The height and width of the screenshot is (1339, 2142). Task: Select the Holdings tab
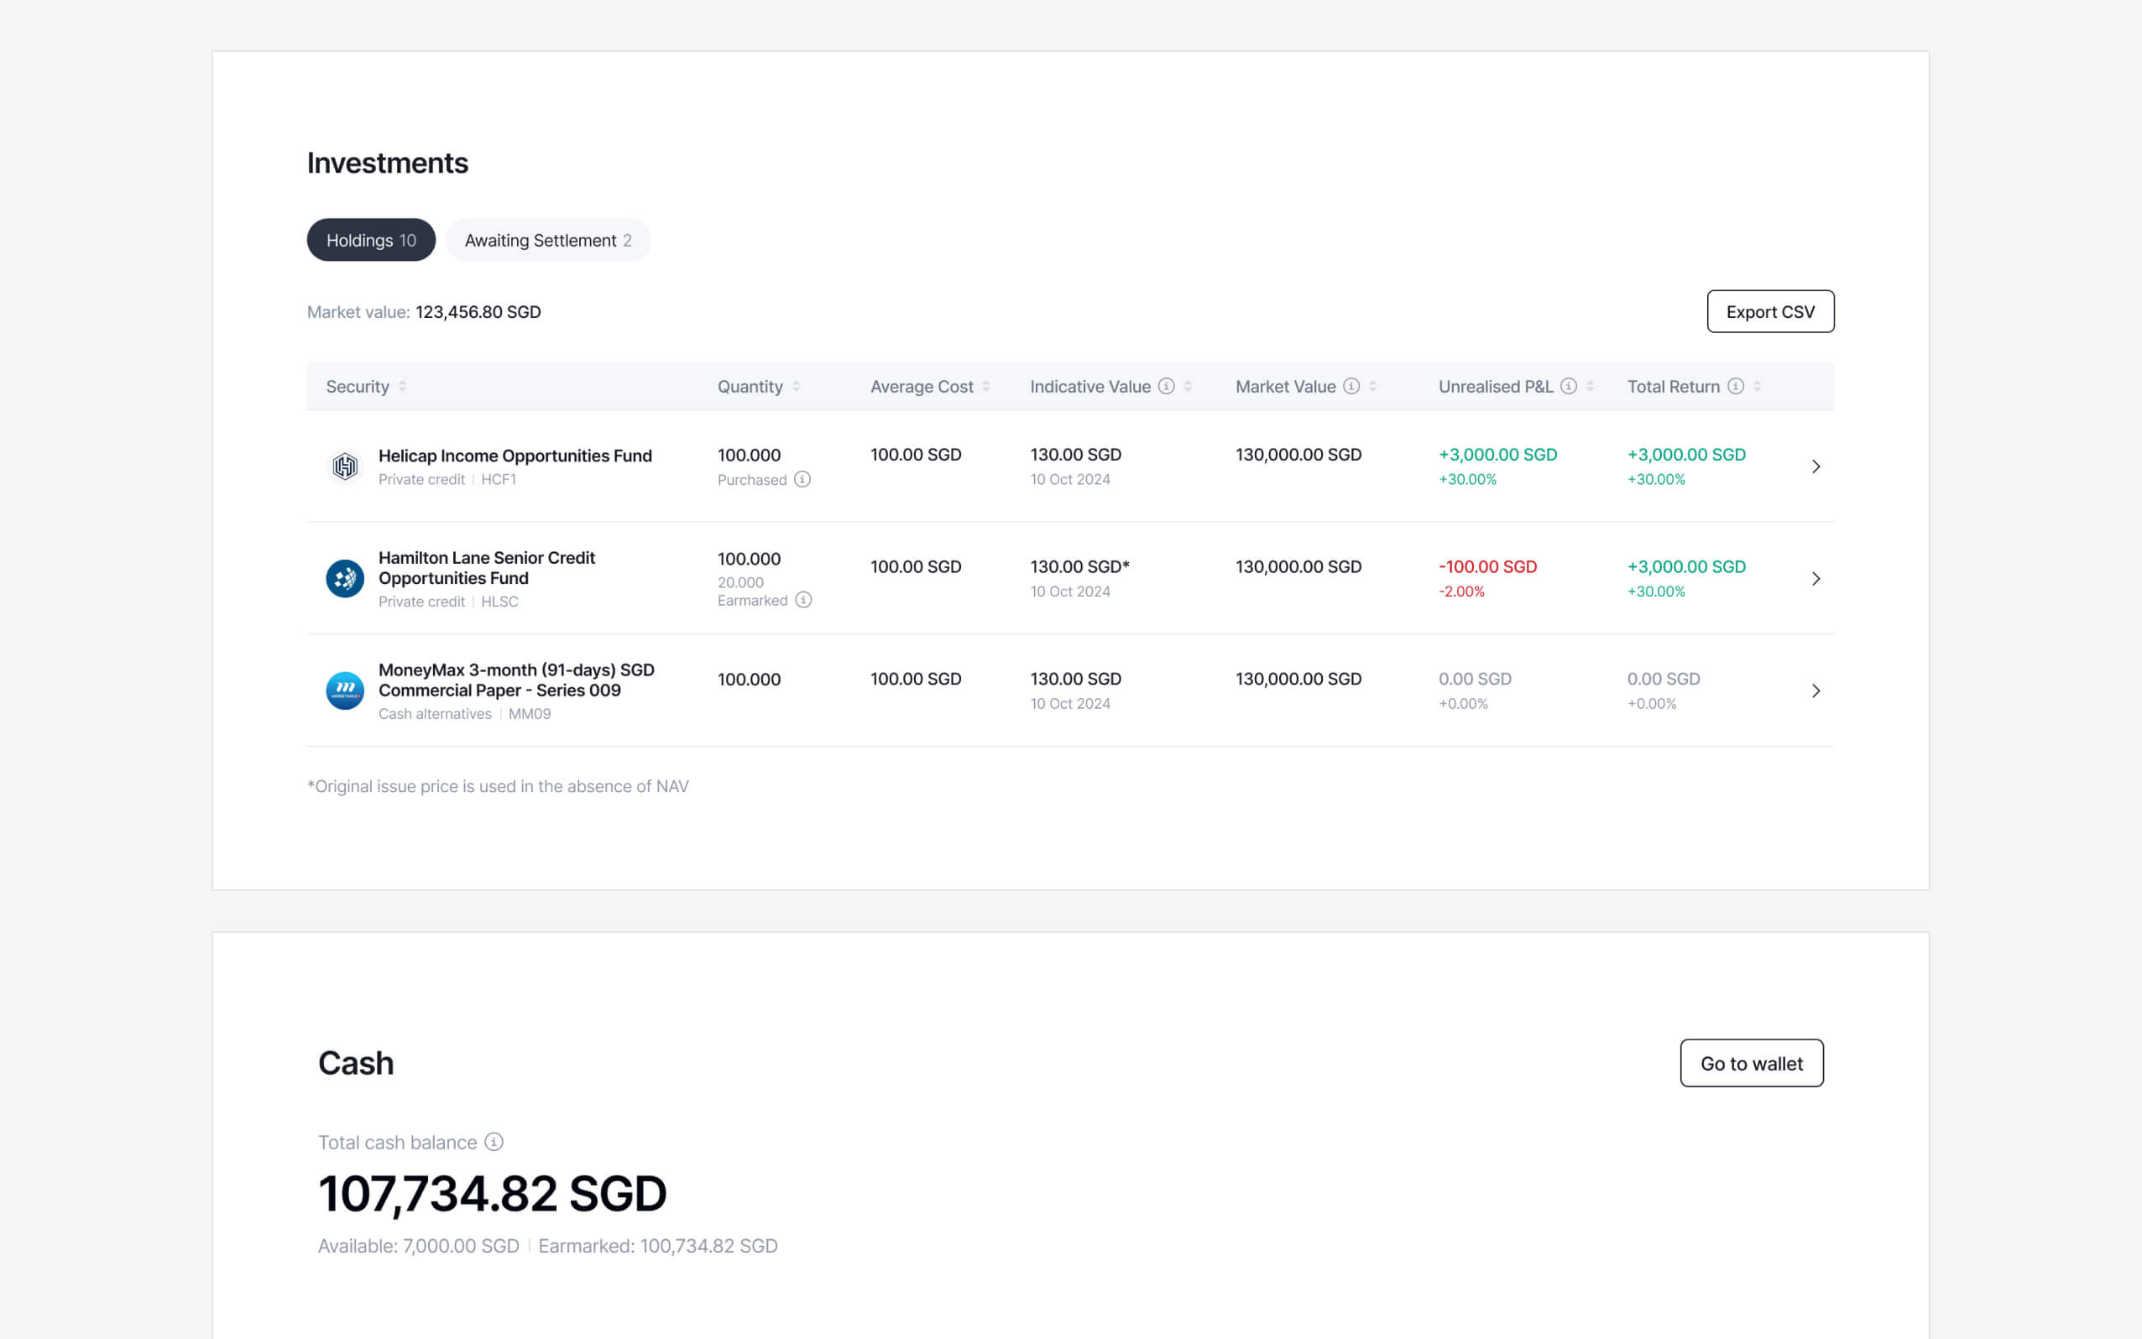point(370,239)
